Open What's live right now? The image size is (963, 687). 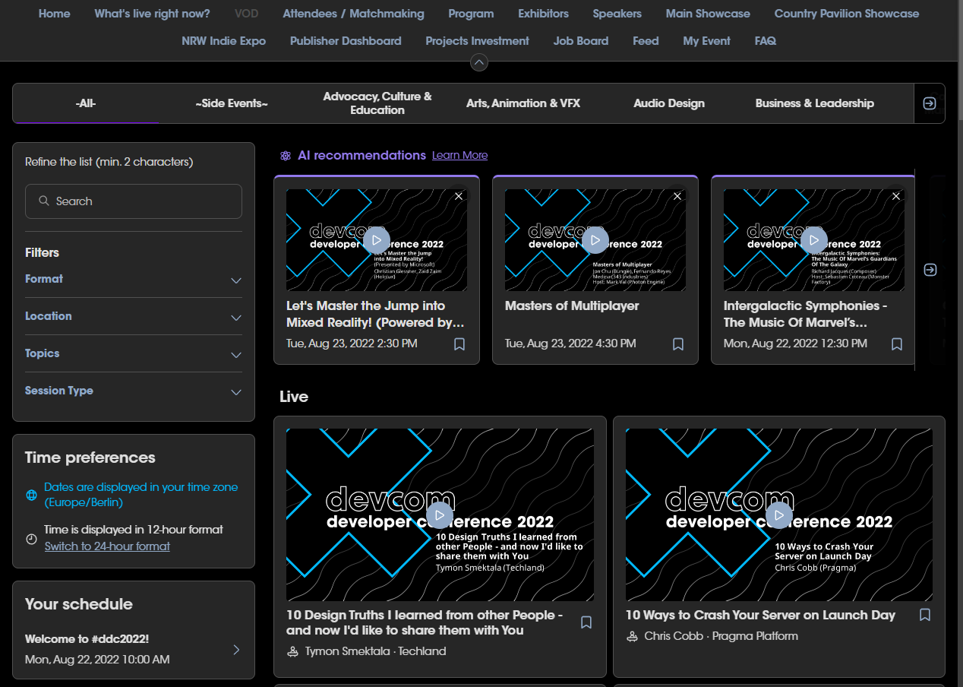[x=153, y=14]
